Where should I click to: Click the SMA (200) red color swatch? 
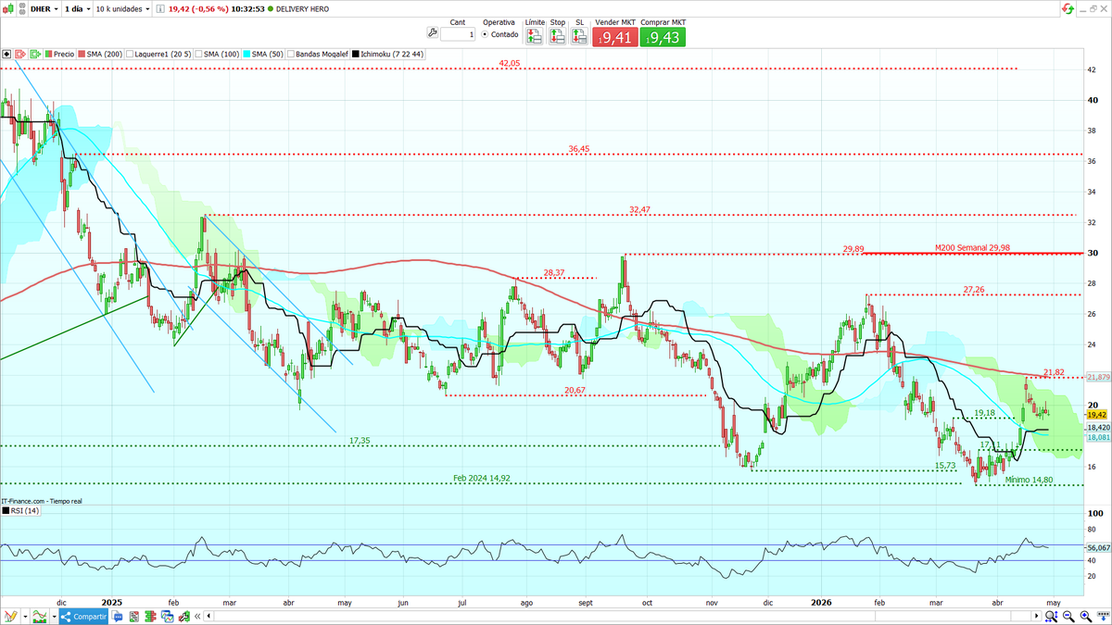(x=82, y=54)
